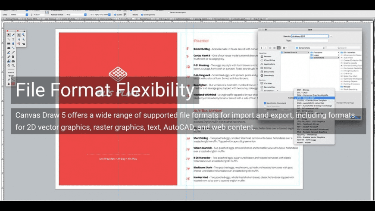Select the Hand pan tool

coord(9,65)
